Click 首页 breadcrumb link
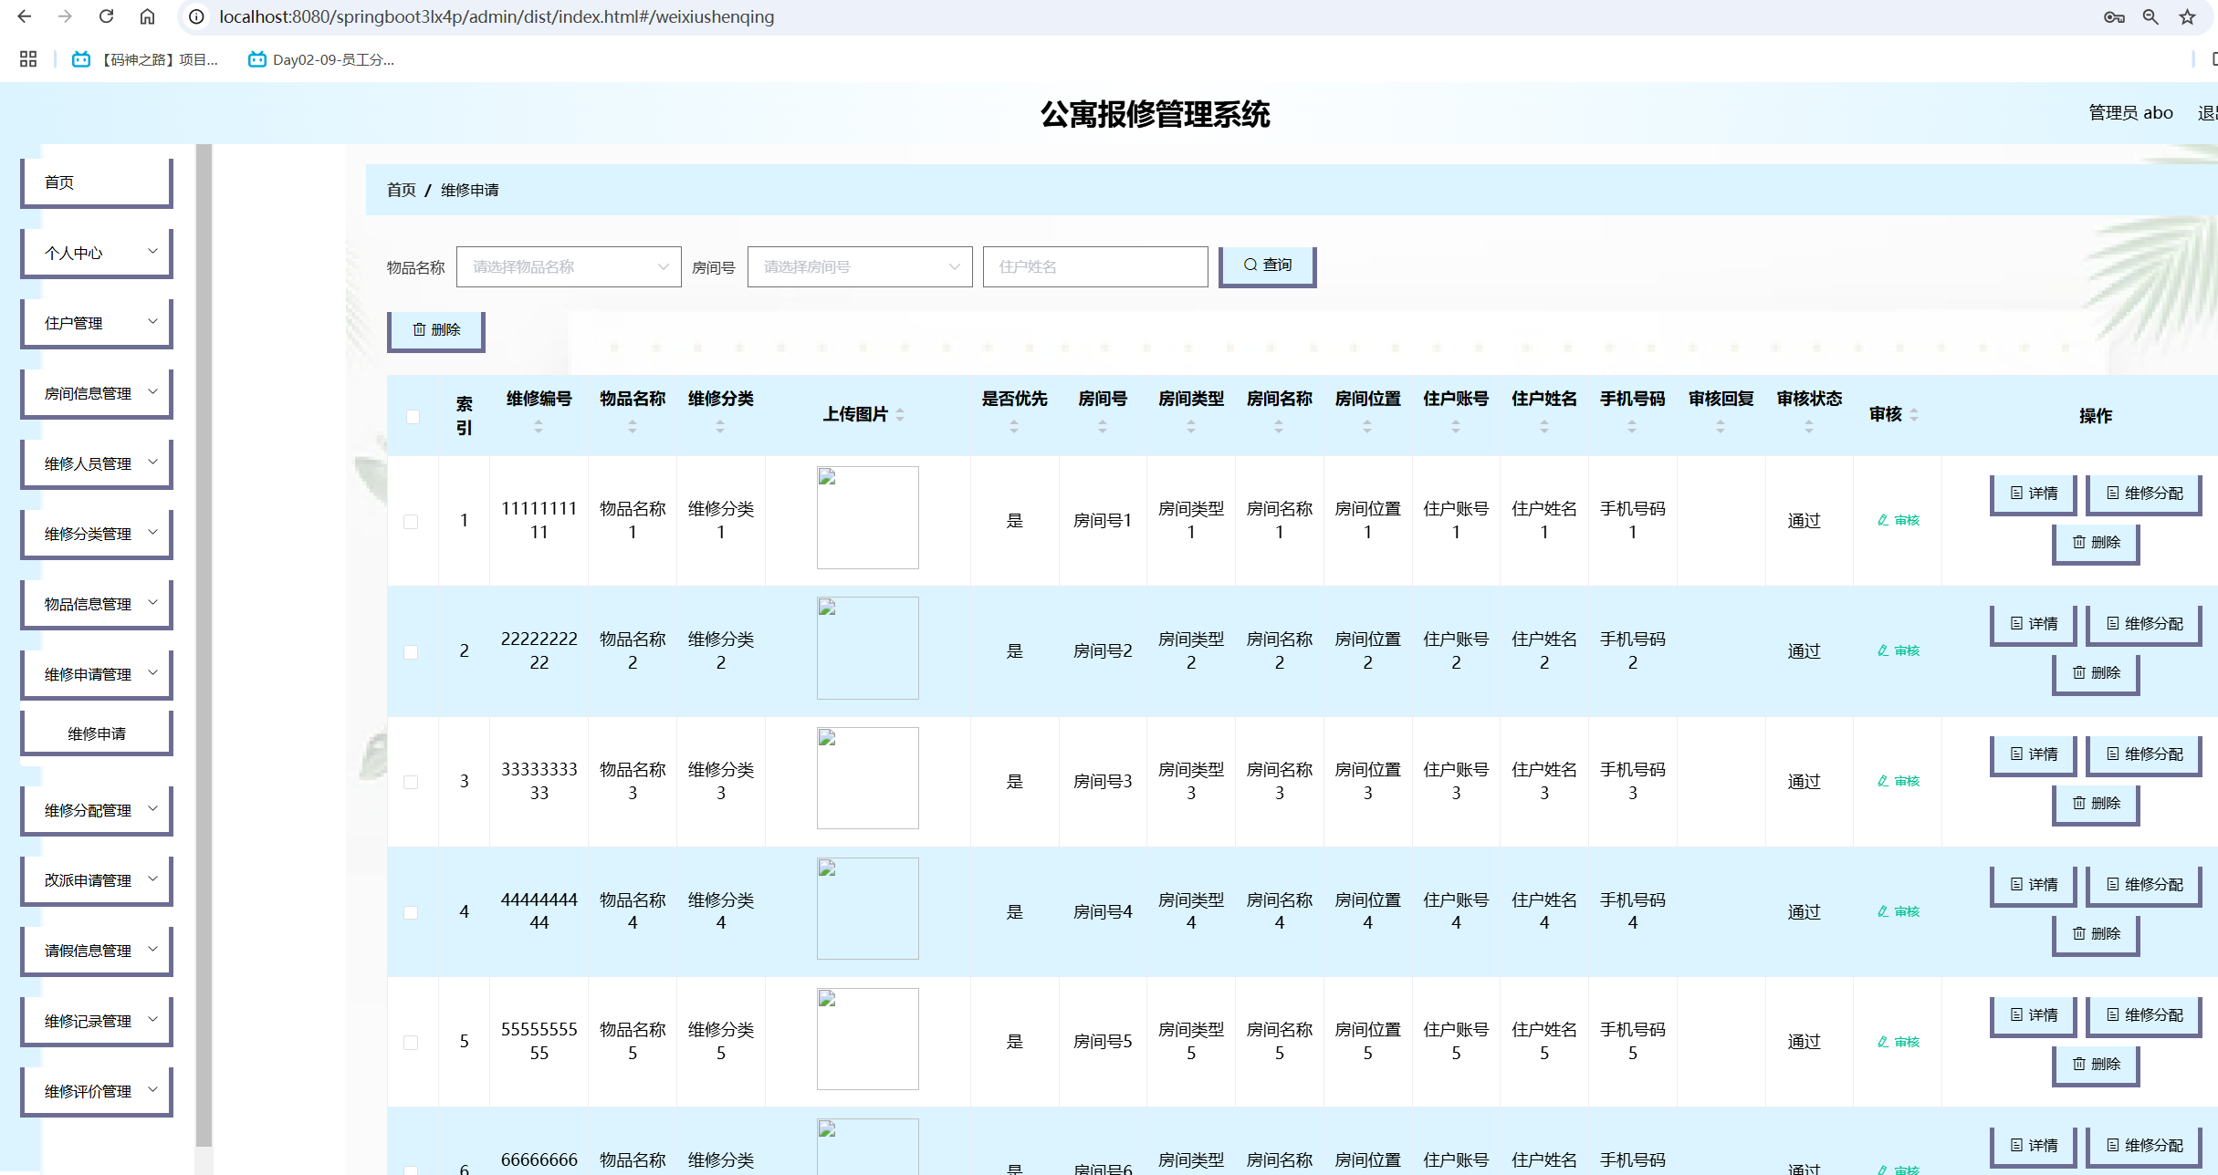Viewport: 2218px width, 1175px height. (x=401, y=190)
